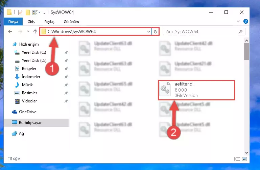Open the Videolar folder
The width and height of the screenshot is (260, 170).
click(29, 101)
